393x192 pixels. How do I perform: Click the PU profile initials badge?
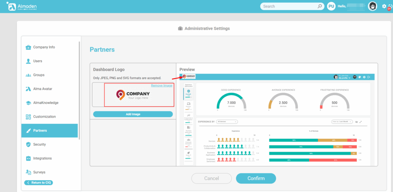click(331, 6)
